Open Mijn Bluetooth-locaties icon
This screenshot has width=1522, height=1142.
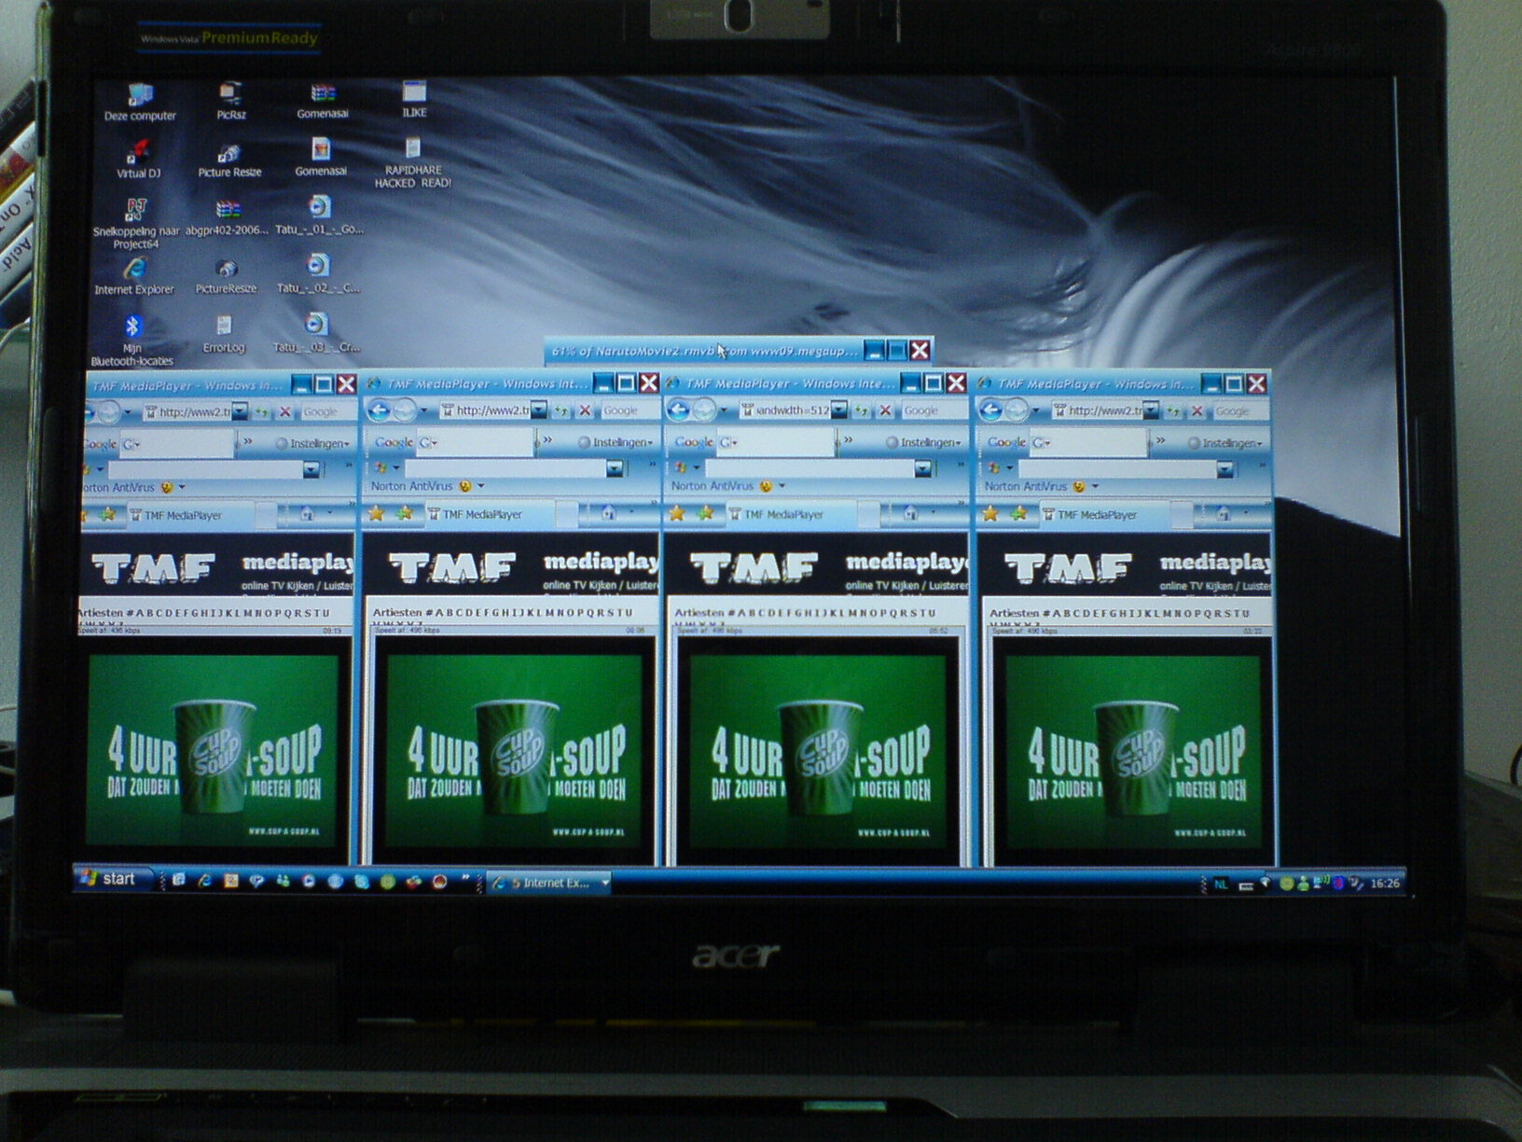pos(132,341)
